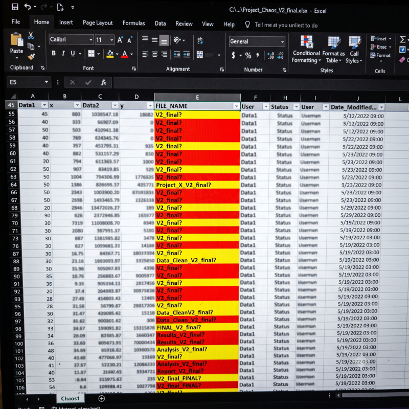Click the Name Box showing E5
Screen dimensions: 409x409
[x=28, y=82]
